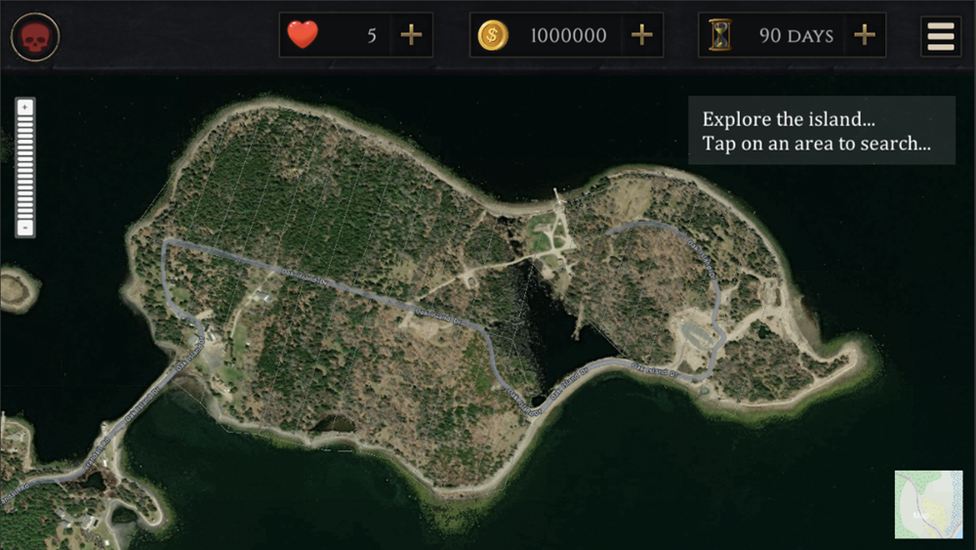Tap the red heart lives icon

click(x=303, y=34)
